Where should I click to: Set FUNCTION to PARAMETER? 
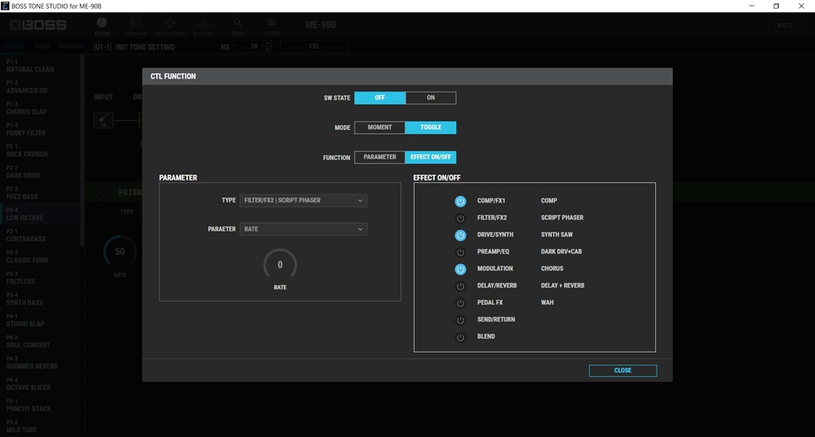(x=380, y=157)
